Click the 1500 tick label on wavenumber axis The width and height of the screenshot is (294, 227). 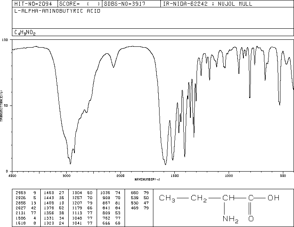(x=175, y=176)
